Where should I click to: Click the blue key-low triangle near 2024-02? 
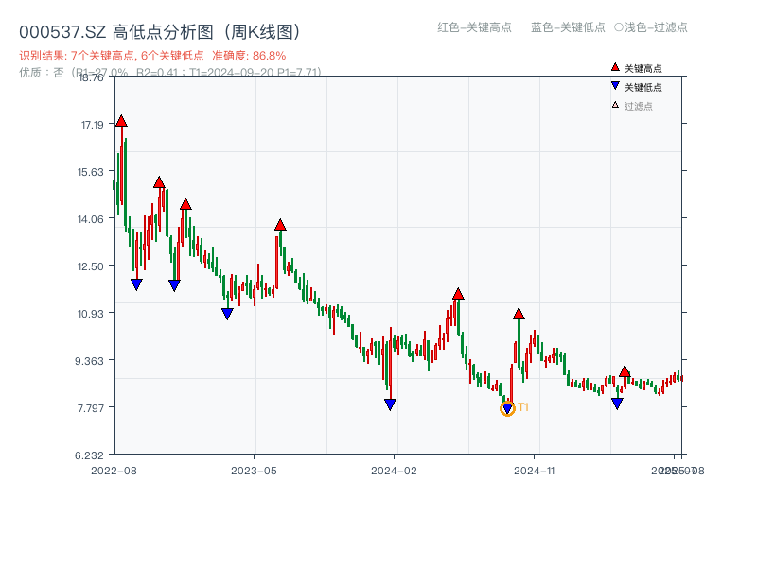(x=390, y=404)
